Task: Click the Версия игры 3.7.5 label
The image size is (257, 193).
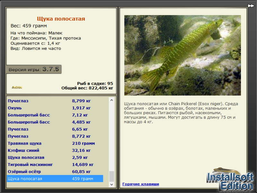Action: click(34, 69)
